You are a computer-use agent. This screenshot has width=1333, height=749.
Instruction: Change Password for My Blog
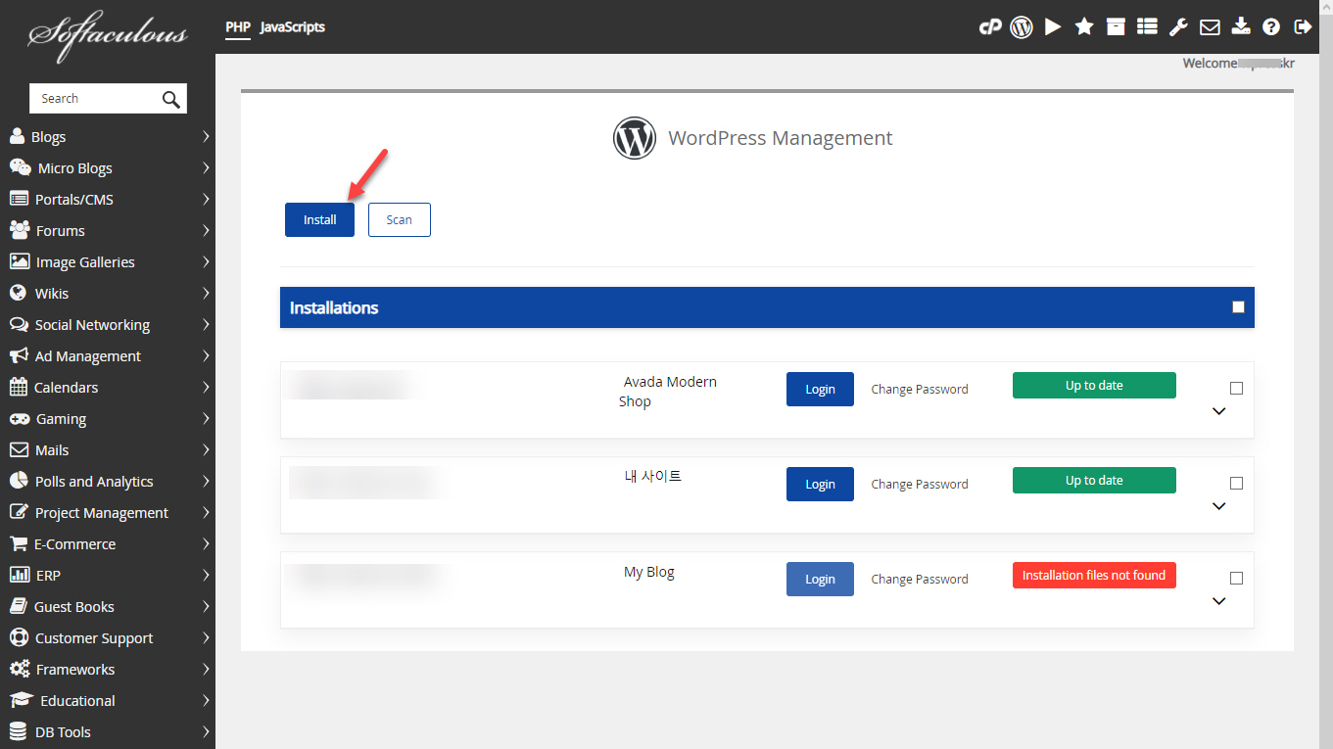pyautogui.click(x=920, y=579)
